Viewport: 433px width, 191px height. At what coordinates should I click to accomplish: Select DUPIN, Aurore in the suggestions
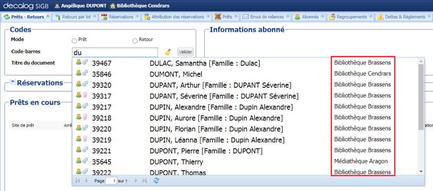216,118
